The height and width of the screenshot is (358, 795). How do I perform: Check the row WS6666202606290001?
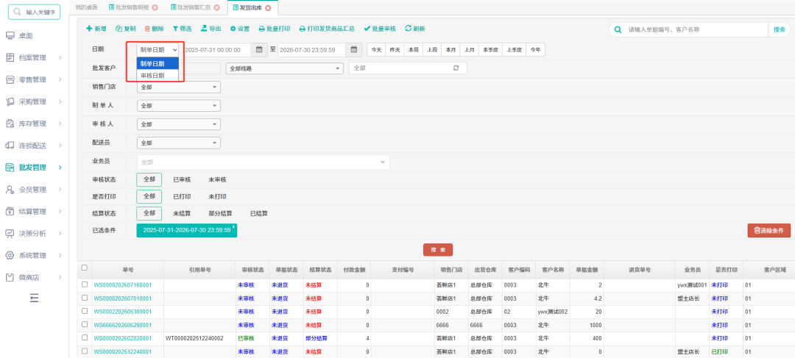[x=85, y=325]
